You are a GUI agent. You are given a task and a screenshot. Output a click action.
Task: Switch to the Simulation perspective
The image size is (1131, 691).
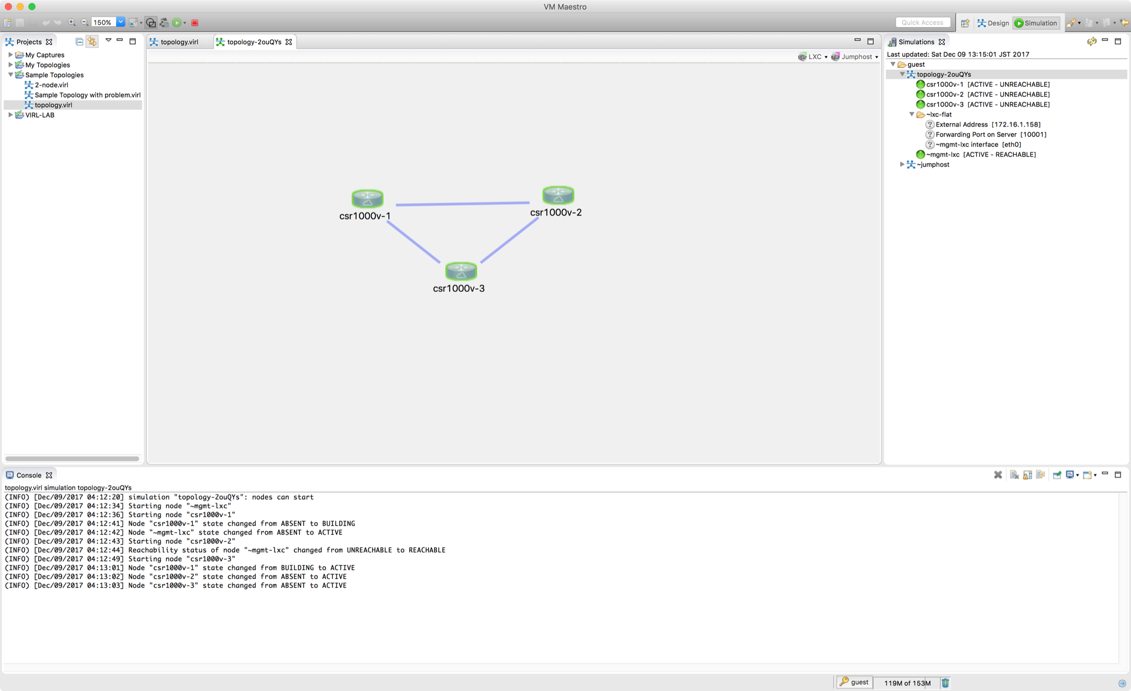pos(1035,23)
